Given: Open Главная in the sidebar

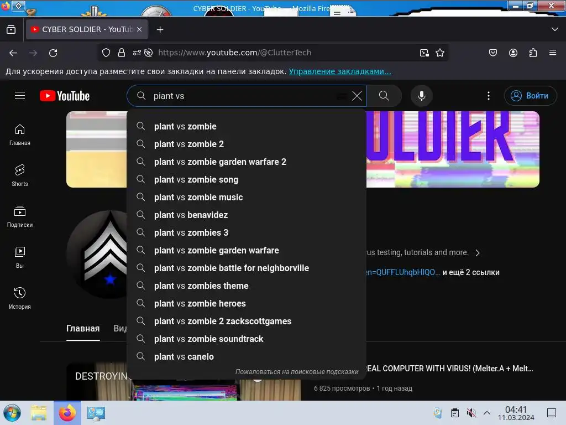Looking at the screenshot, I should (x=20, y=135).
